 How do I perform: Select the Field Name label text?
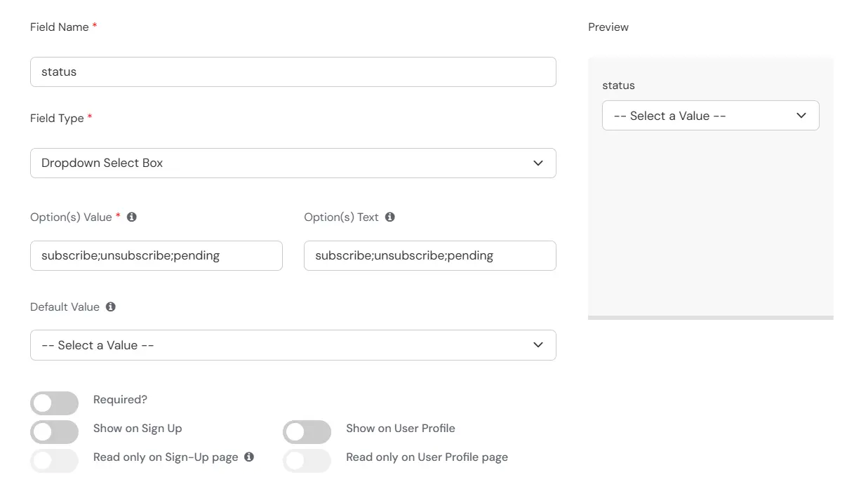(x=60, y=27)
